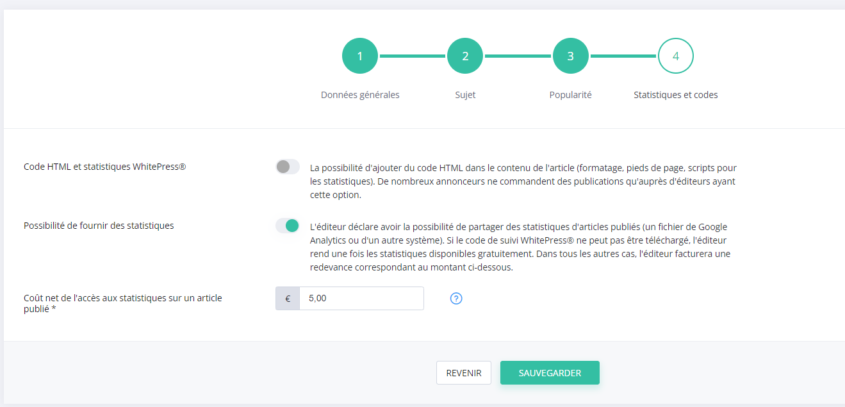Click the description starting La possibilité d'ajouter

click(x=523, y=181)
